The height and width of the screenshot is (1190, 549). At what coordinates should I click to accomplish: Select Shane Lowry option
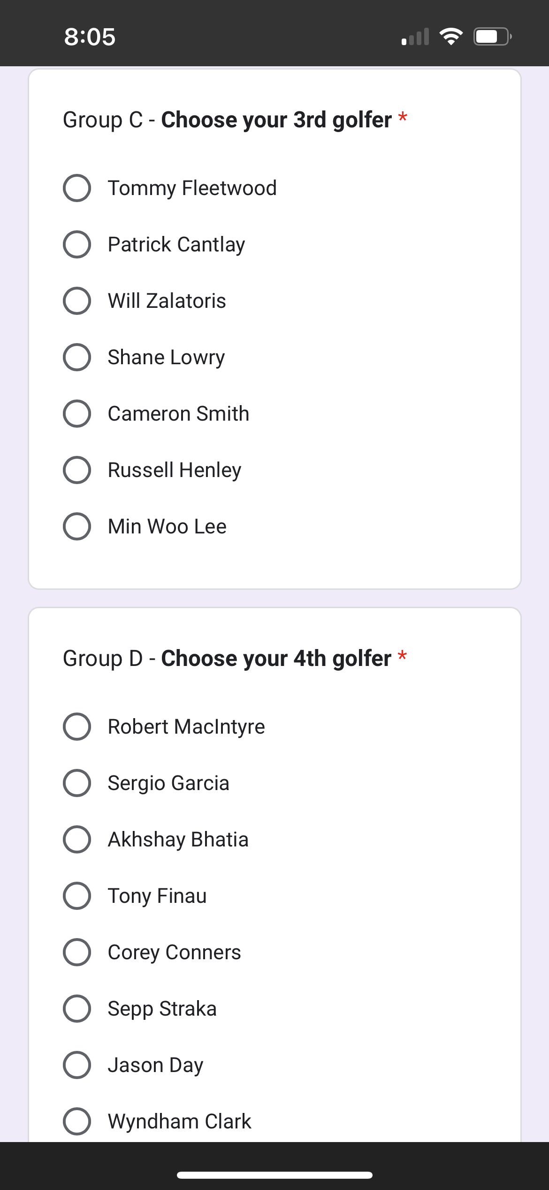(77, 357)
